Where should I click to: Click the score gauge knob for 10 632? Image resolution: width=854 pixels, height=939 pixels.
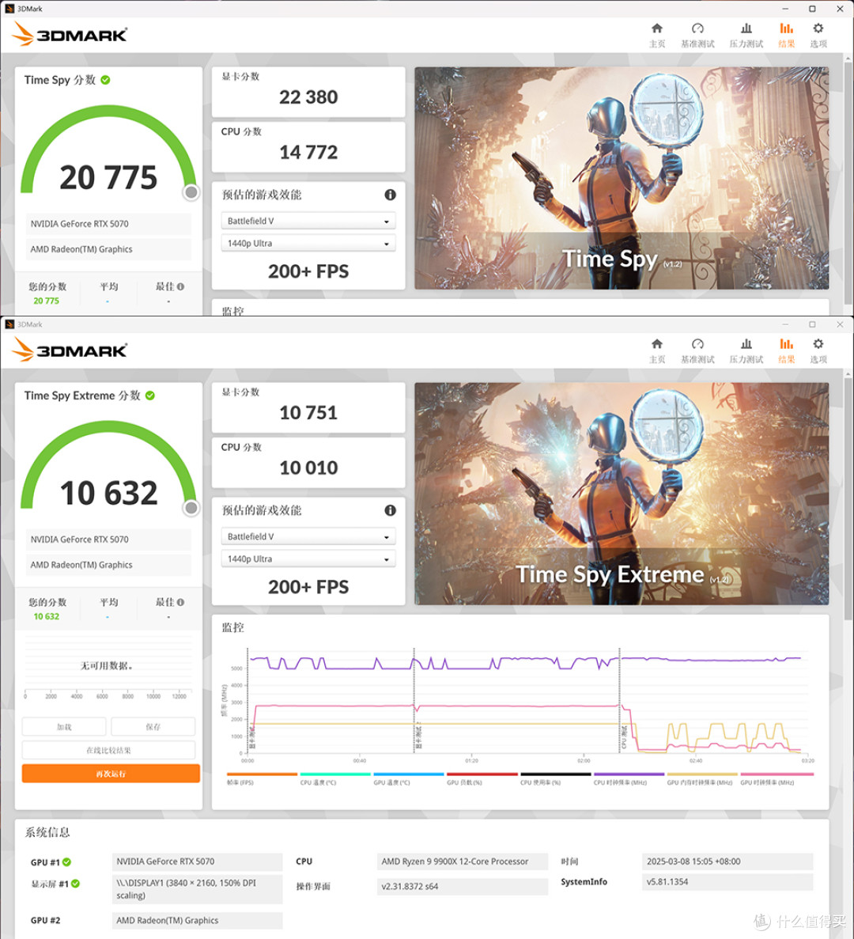pos(191,508)
